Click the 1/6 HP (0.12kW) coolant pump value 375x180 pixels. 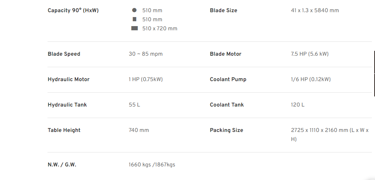[311, 79]
